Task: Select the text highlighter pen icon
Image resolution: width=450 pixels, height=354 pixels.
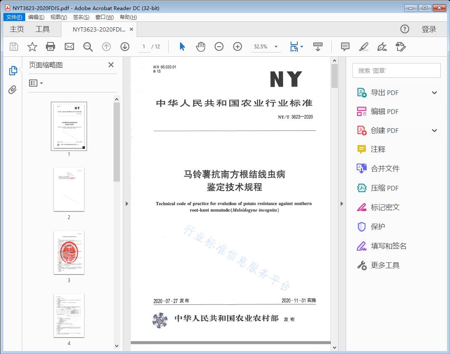Action: [x=364, y=47]
